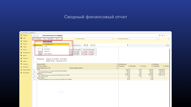Screen dimensions: 191x107
Task: Enable the Личный кабинет checkbox
Action: (75, 39)
